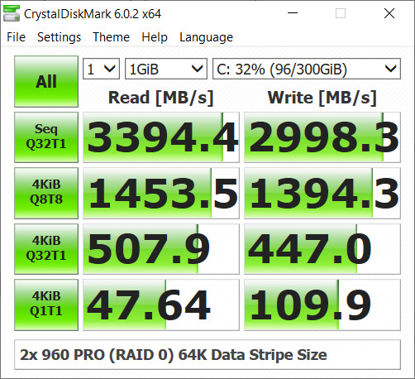
Task: Select the 4KiB Q32T1 write result 447.0
Action: 322,249
